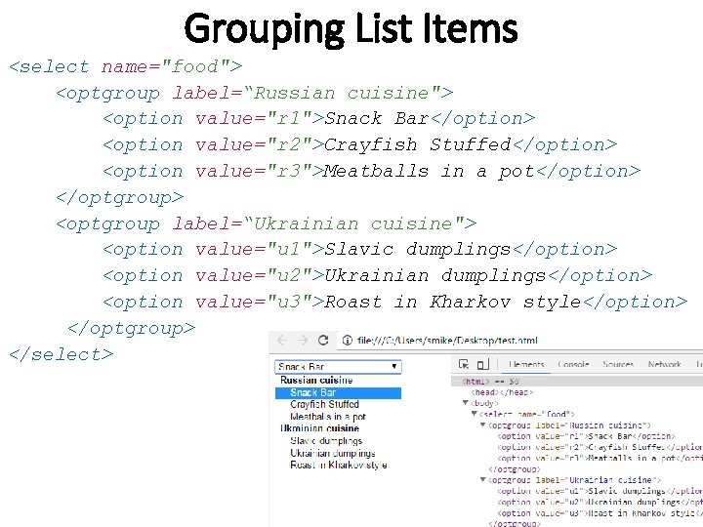
Task: Click the address bar with file URL
Action: click(x=447, y=341)
